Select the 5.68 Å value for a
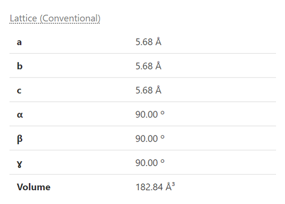The height and width of the screenshot is (204, 285). click(x=148, y=42)
